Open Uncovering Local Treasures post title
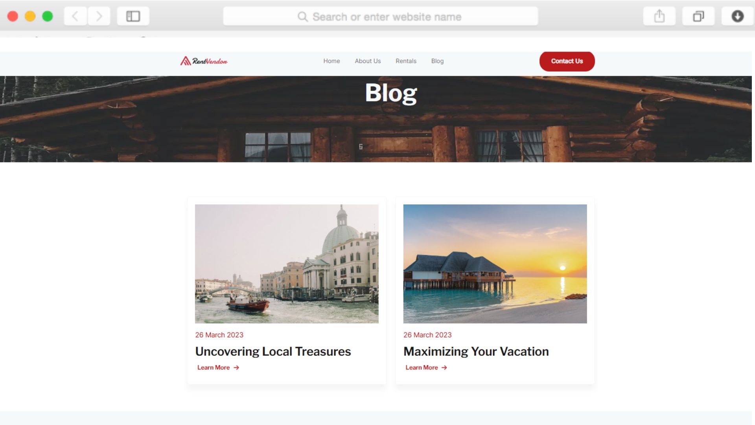The image size is (755, 425). point(273,351)
